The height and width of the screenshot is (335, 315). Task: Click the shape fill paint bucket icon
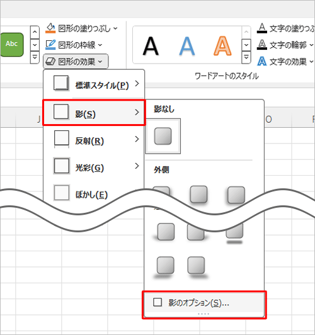click(x=50, y=28)
